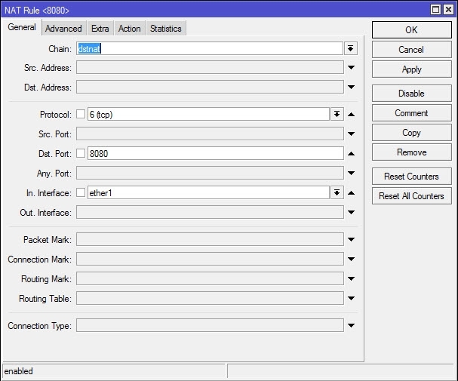458x381 pixels.
Task: Toggle the Dst. Port invert checkbox
Action: coord(81,154)
